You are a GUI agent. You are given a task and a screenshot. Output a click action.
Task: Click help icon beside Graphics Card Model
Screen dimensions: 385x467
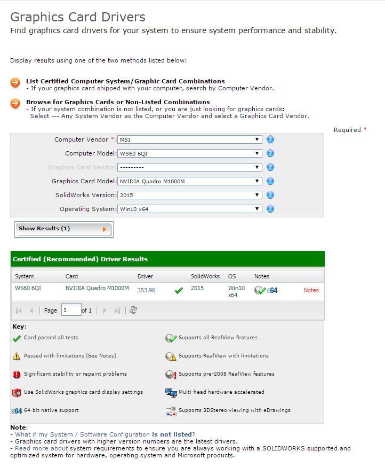[270, 181]
